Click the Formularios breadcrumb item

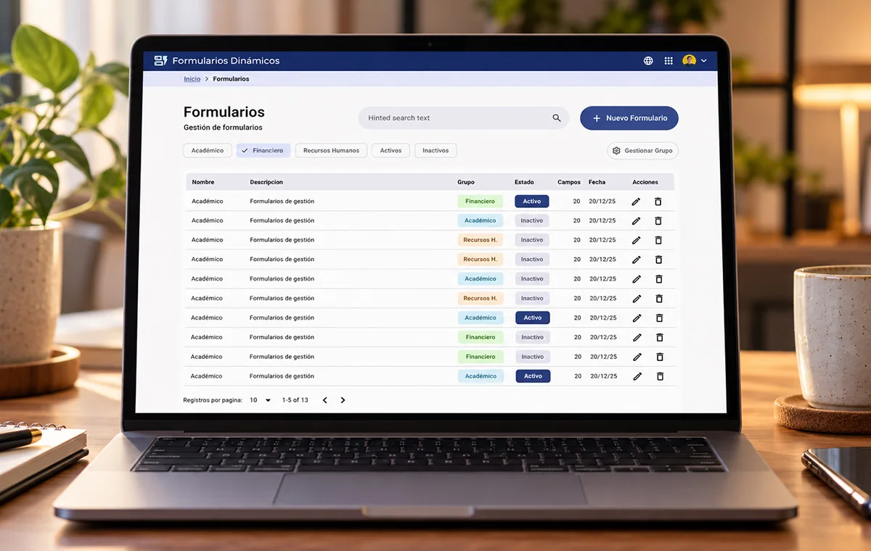pos(231,79)
